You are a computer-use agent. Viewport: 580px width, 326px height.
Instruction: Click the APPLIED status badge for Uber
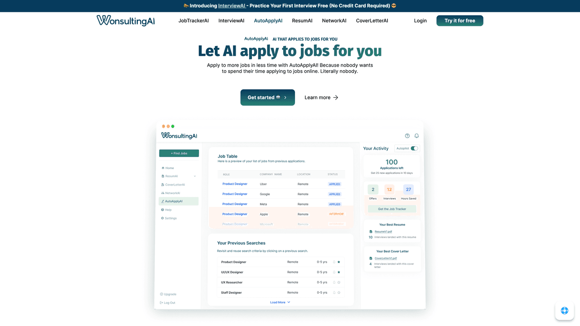(335, 184)
